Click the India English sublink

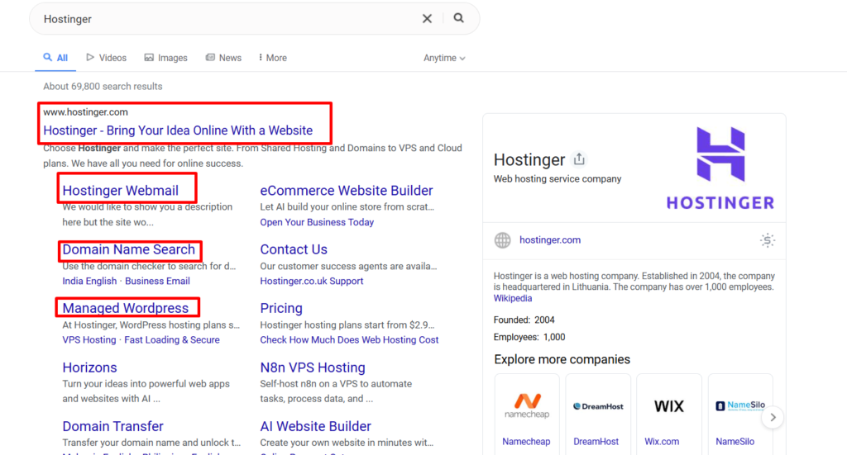click(x=89, y=281)
